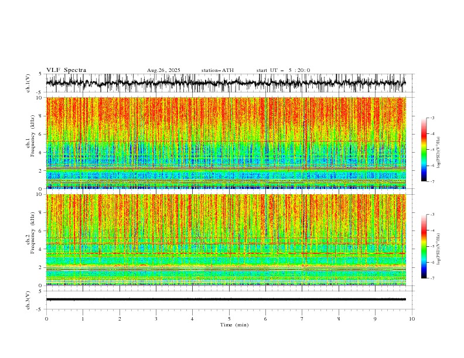Click the 10 minute tick on time axis
464x358 pixels.
[412, 319]
